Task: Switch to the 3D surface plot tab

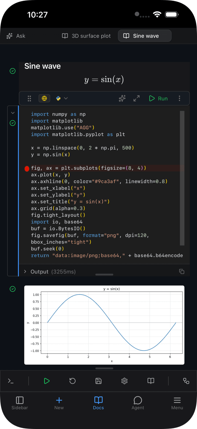Action: pyautogui.click(x=86, y=36)
